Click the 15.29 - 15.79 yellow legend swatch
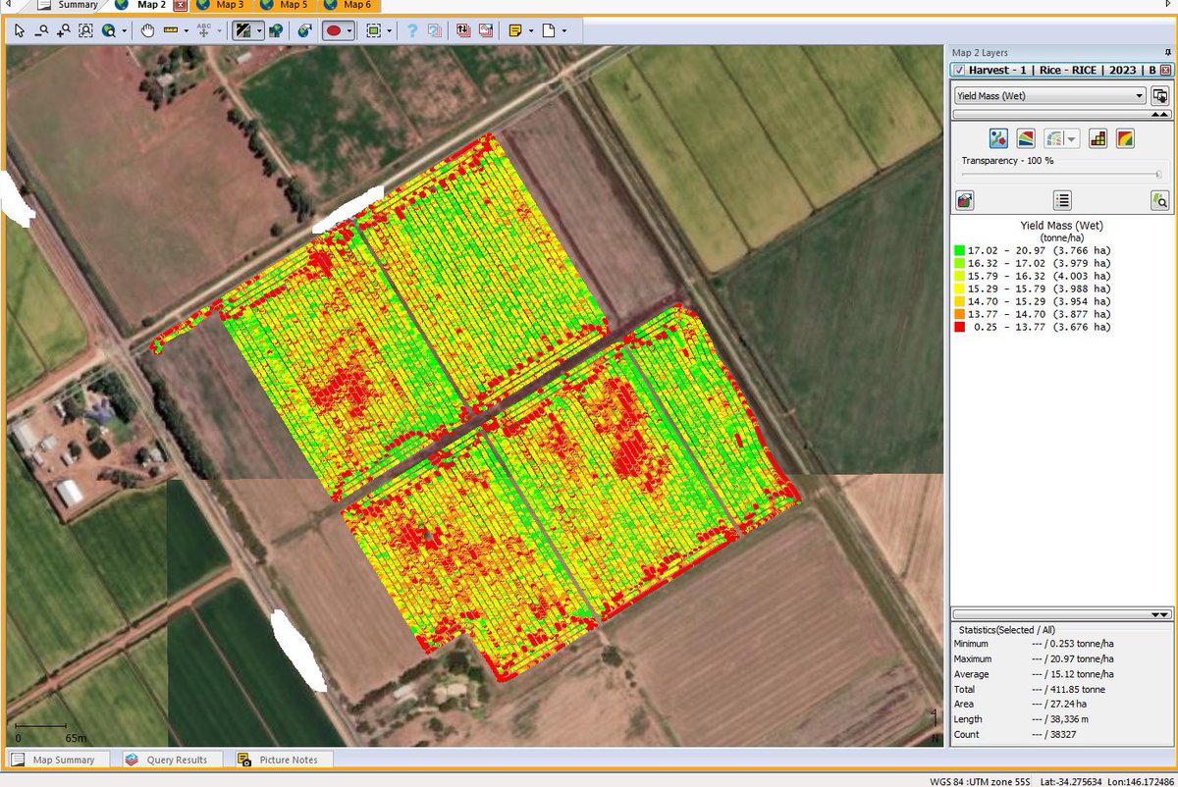 (959, 289)
